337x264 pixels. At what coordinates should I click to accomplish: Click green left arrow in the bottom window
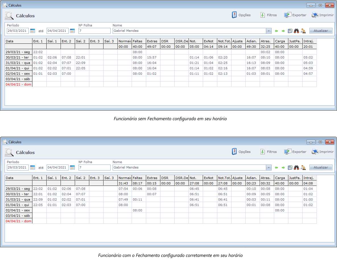[276, 168]
